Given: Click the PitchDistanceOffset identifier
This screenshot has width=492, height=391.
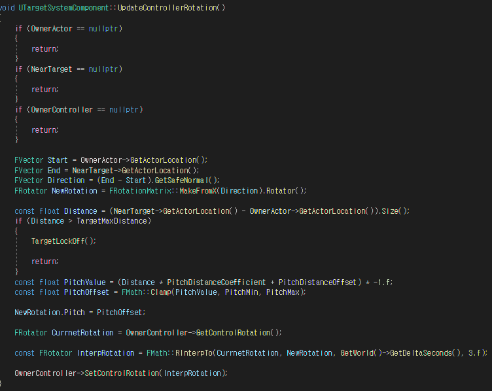Looking at the screenshot, I should pyautogui.click(x=317, y=282).
